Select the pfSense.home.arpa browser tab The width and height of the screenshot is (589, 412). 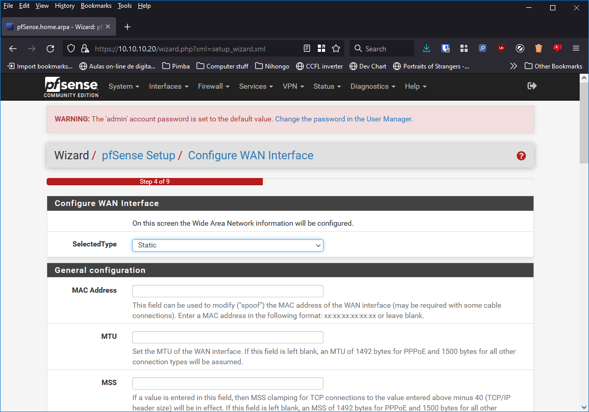coord(57,26)
